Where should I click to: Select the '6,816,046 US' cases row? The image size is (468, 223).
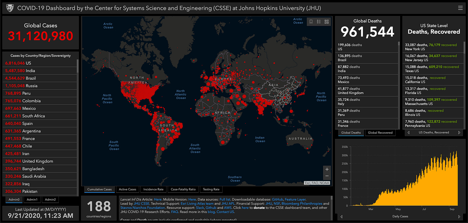coord(40,63)
